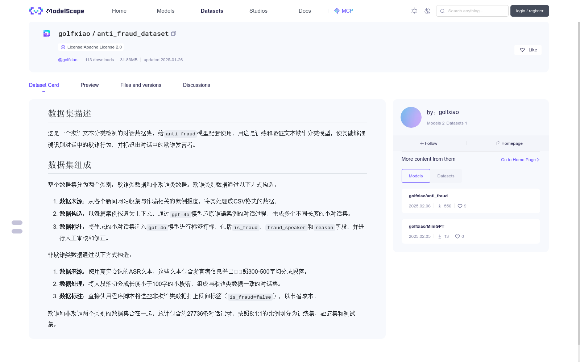Select the Datasets tab under More content
Image resolution: width=580 pixels, height=362 pixels.
[x=446, y=176]
